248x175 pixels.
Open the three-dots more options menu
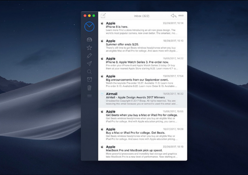(x=181, y=16)
